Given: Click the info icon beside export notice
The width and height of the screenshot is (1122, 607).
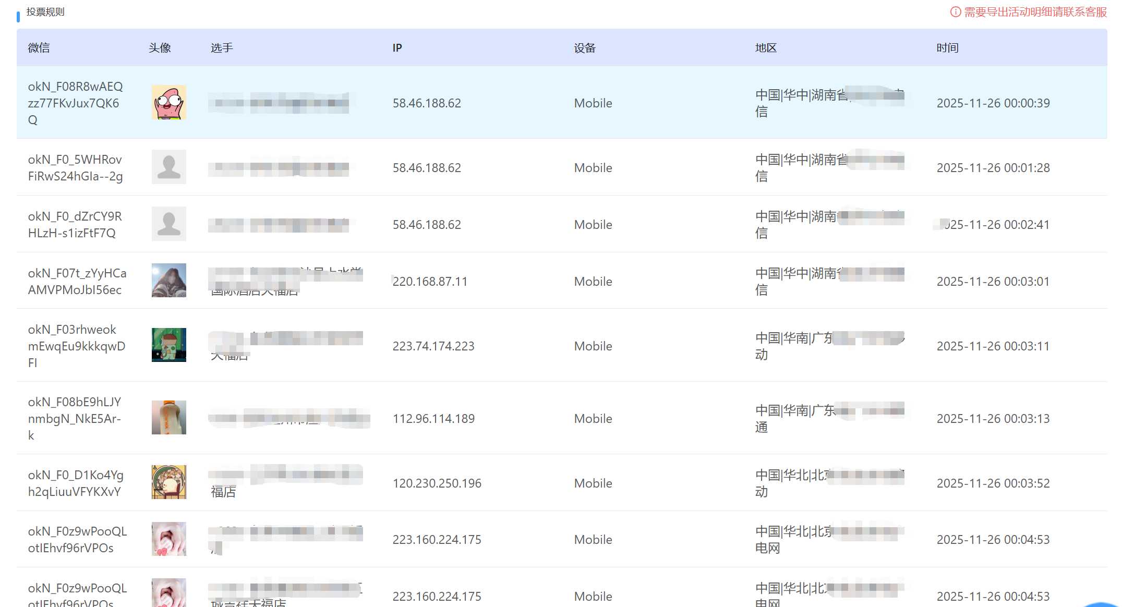Looking at the screenshot, I should coord(955,12).
